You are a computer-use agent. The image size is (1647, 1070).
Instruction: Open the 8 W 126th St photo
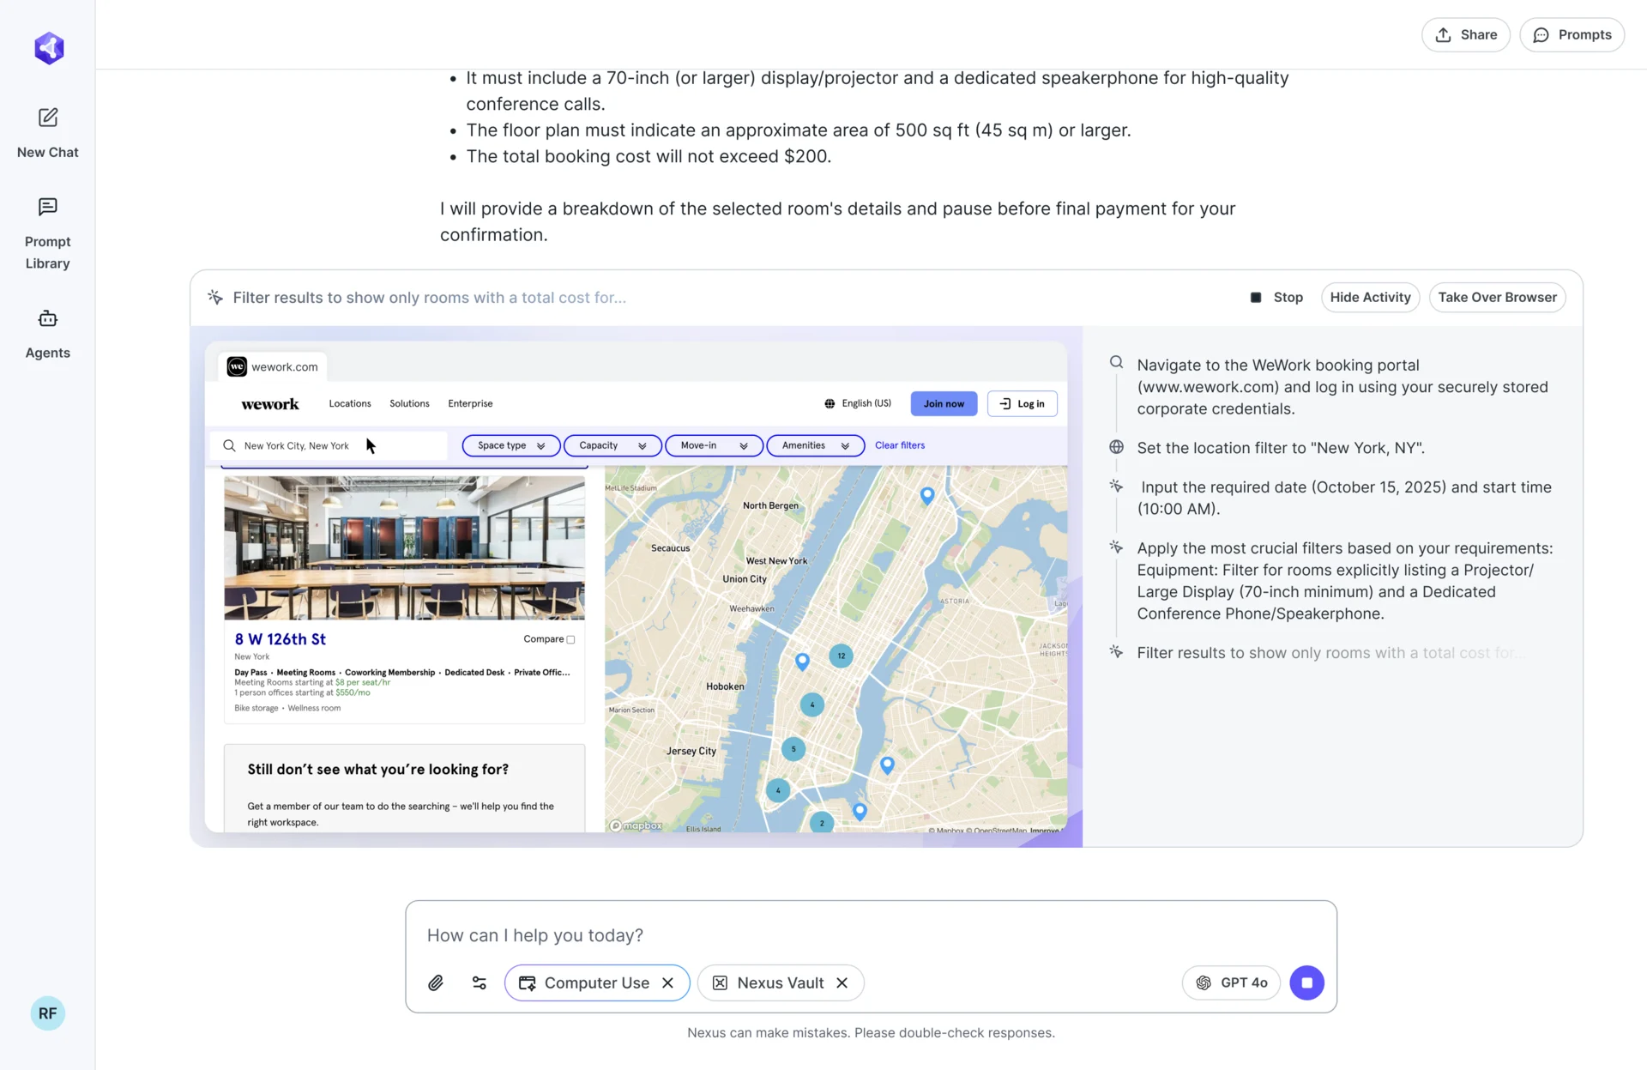404,547
